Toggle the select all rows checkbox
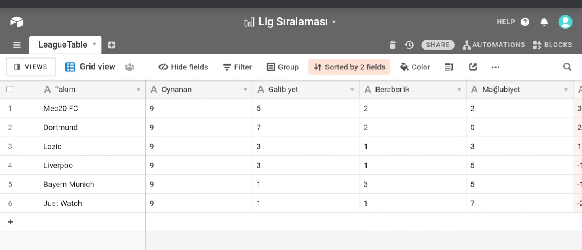 click(x=10, y=89)
